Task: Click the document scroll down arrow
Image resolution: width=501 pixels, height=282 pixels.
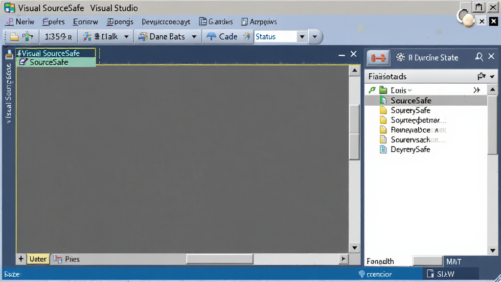Action: tap(355, 247)
